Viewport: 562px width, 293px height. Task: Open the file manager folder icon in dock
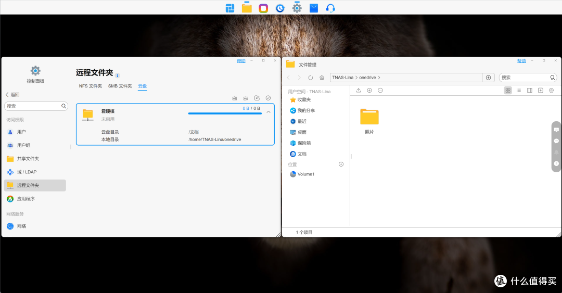tap(247, 8)
